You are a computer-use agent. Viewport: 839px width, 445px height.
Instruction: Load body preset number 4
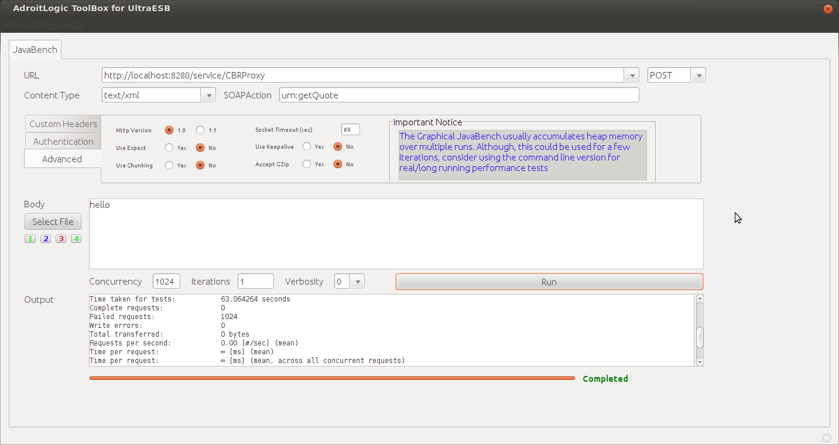(x=76, y=239)
